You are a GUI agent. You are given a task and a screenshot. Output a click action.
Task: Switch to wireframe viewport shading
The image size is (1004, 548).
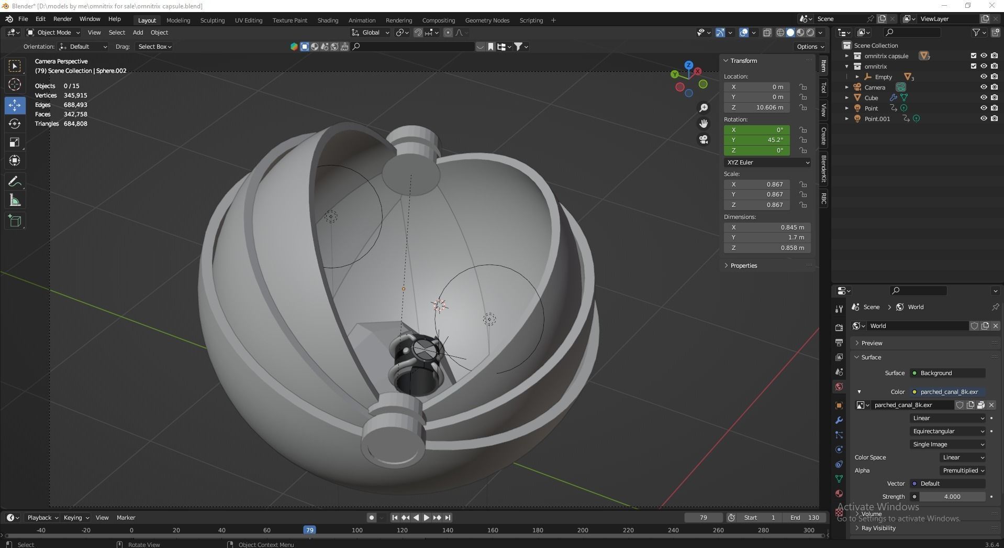pos(780,32)
